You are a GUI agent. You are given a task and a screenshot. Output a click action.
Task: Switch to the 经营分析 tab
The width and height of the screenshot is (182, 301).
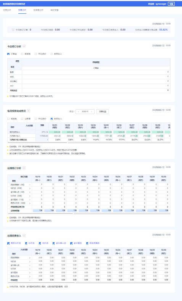click(7, 10)
